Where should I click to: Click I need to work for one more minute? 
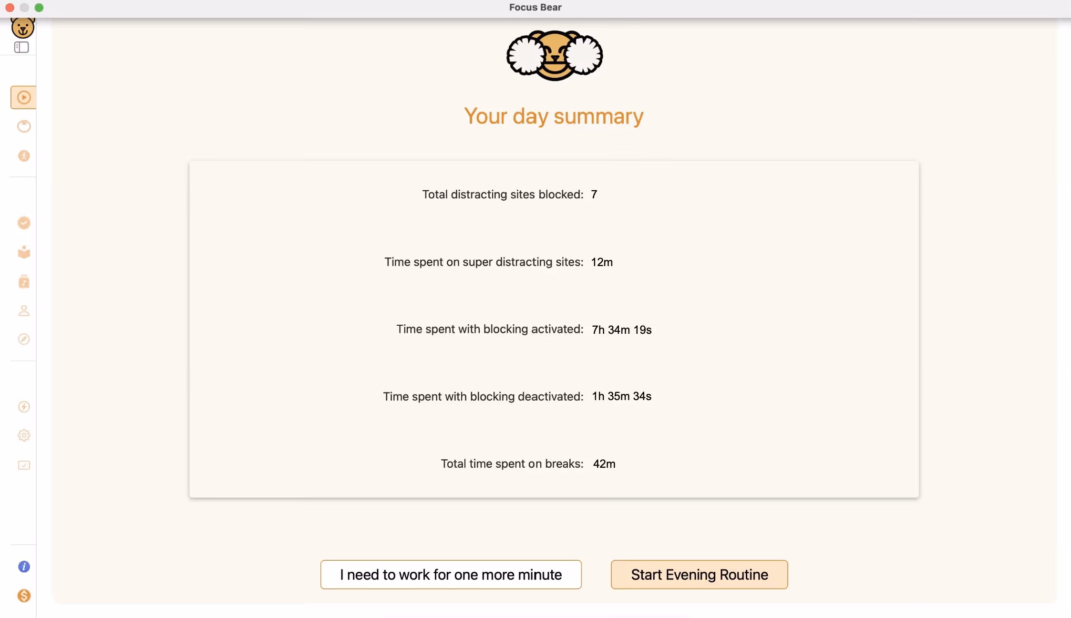450,575
